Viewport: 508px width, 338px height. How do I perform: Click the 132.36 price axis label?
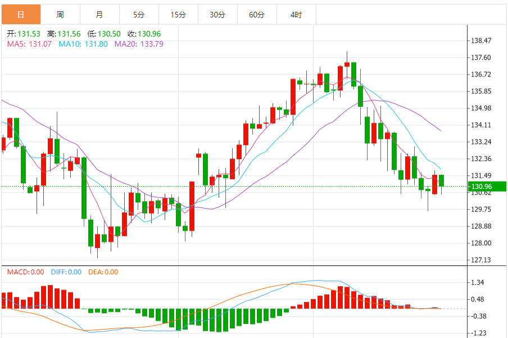pyautogui.click(x=481, y=159)
